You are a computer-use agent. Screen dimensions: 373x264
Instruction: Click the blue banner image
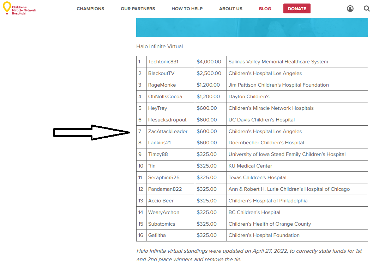[252, 27]
